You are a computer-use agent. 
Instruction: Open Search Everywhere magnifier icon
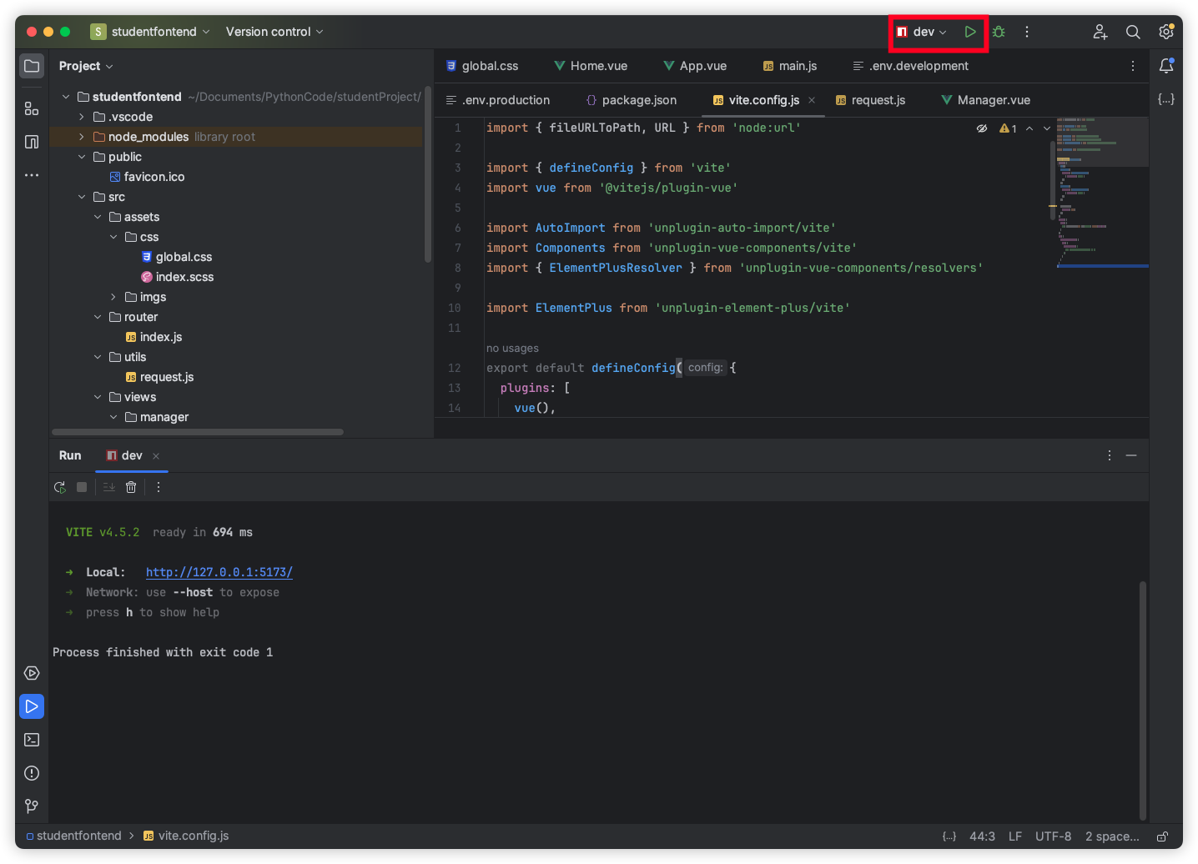tap(1133, 32)
